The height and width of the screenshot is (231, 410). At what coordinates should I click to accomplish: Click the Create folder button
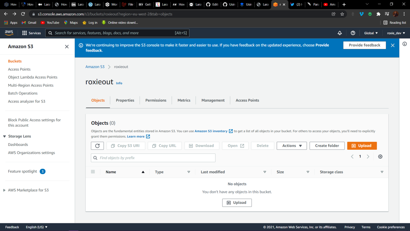coord(327,146)
